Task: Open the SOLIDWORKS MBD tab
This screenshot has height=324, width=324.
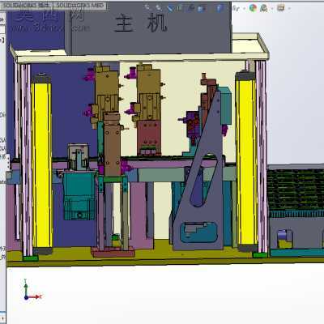Action: click(x=79, y=5)
